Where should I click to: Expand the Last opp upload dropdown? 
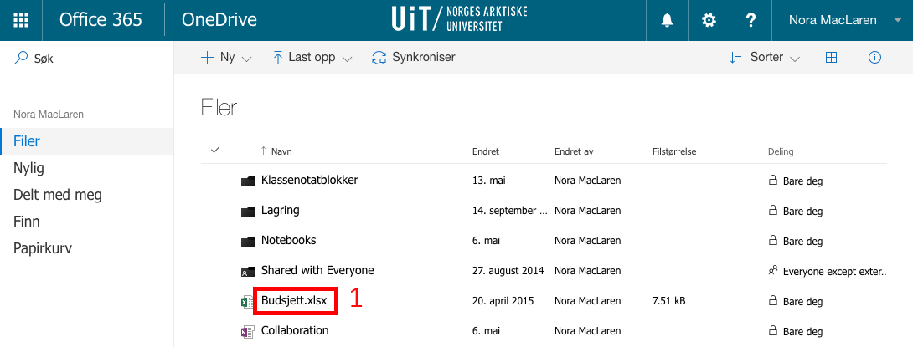point(312,58)
